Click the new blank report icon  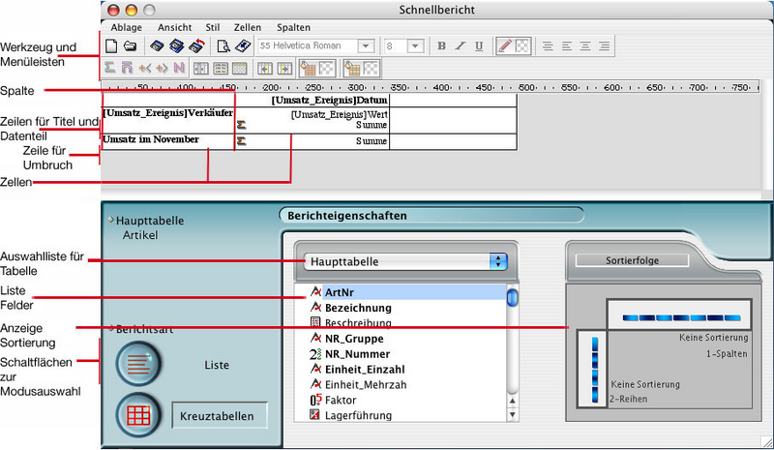[x=110, y=46]
